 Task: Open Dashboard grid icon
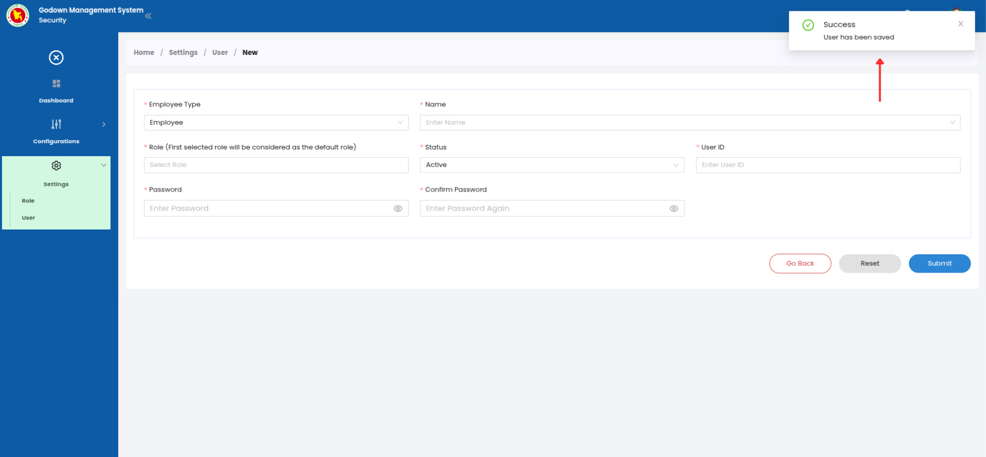click(56, 84)
